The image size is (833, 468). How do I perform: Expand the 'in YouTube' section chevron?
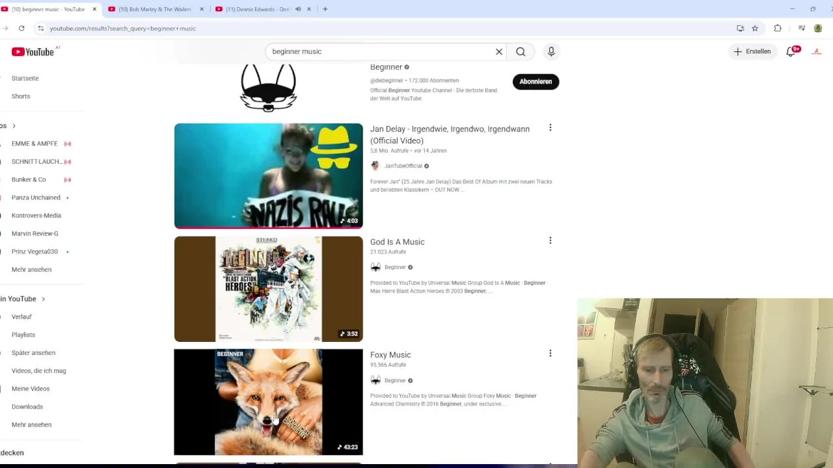pos(43,299)
